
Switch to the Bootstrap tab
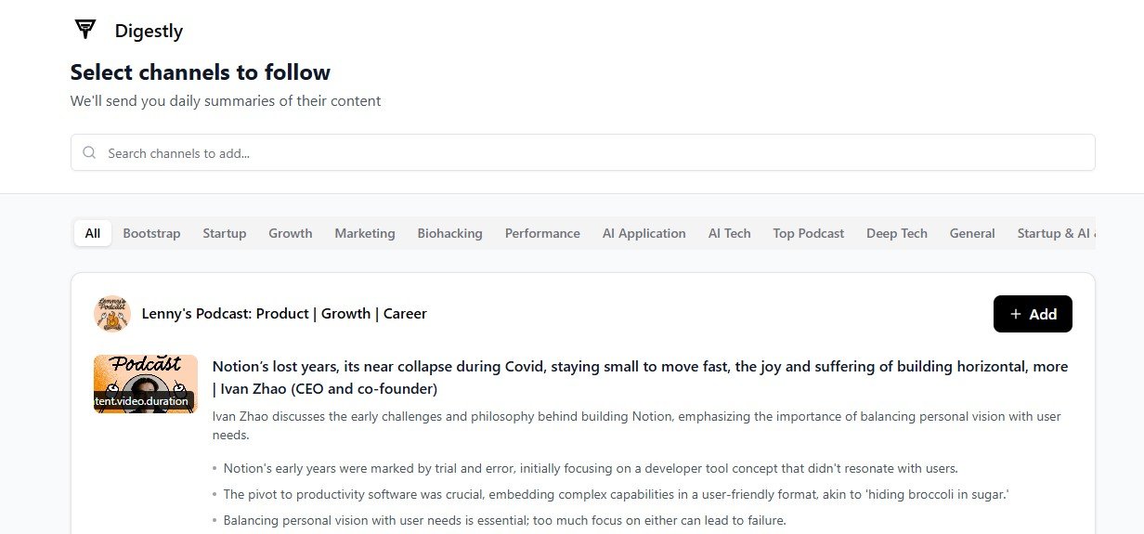[x=151, y=233]
